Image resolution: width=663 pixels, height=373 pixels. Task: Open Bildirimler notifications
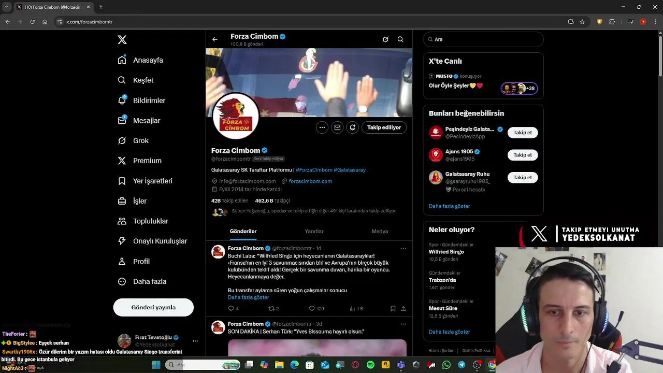pyautogui.click(x=141, y=101)
